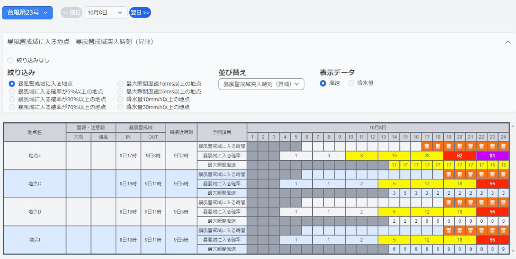
Task: Click the purple 81 probability cell for 地点J
Action: pos(492,156)
